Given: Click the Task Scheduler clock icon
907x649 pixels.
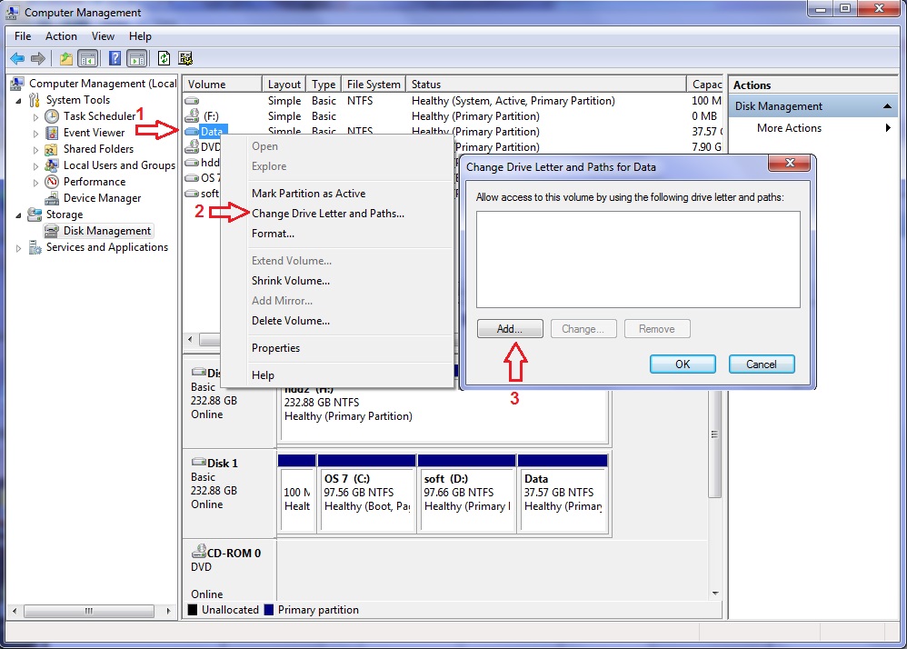Looking at the screenshot, I should (x=52, y=116).
